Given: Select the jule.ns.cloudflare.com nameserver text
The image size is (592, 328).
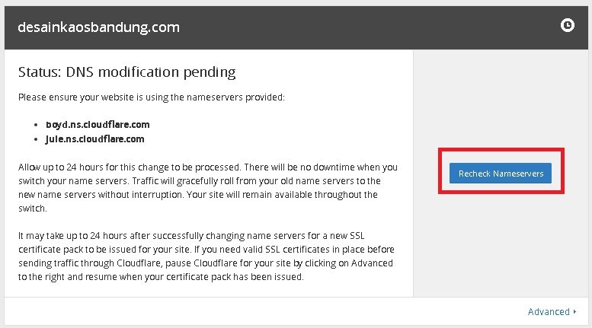Looking at the screenshot, I should point(95,139).
